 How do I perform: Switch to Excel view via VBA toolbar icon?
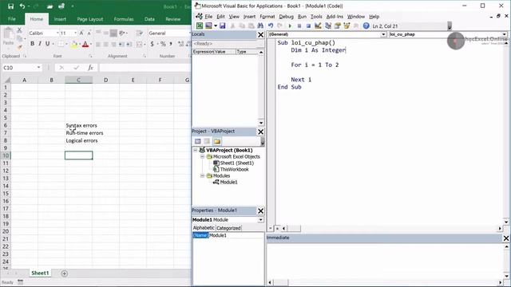click(x=200, y=26)
